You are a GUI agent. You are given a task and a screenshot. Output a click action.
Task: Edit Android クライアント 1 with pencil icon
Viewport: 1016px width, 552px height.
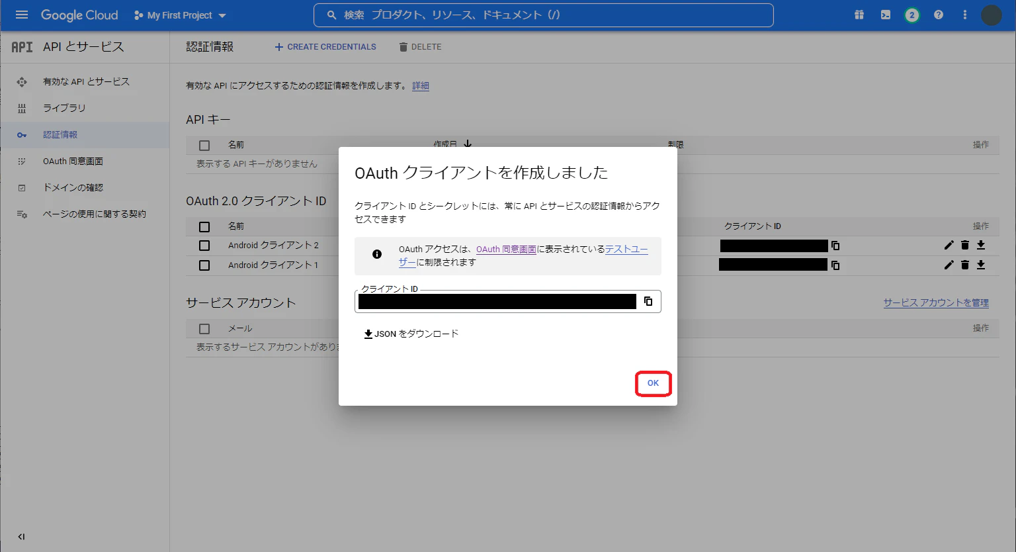point(949,265)
